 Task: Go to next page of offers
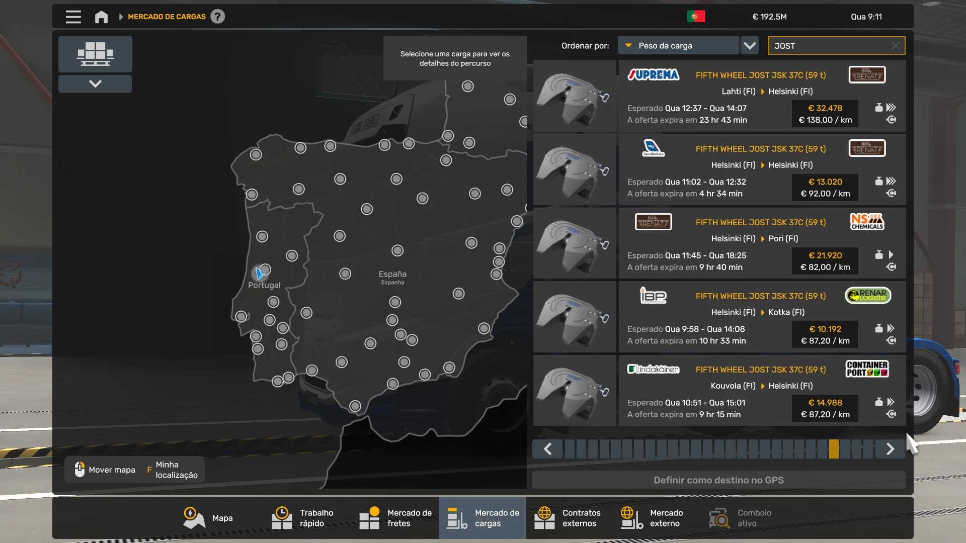pyautogui.click(x=890, y=449)
